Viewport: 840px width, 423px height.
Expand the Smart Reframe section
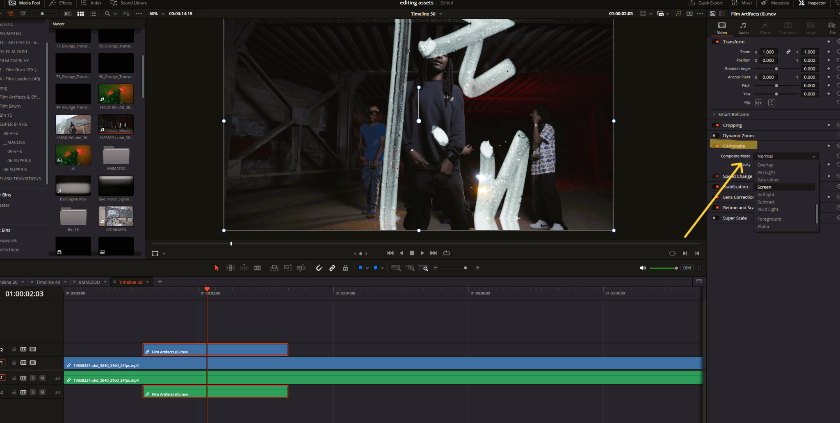point(714,114)
